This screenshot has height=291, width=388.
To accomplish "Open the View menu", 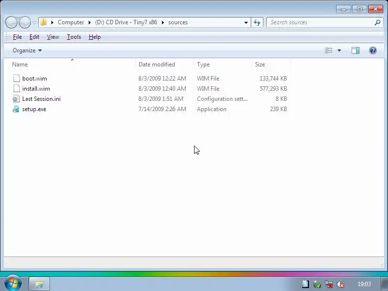I will tap(53, 37).
